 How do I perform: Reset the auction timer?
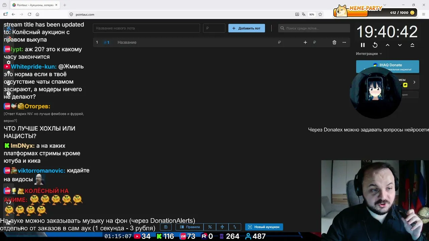375,45
